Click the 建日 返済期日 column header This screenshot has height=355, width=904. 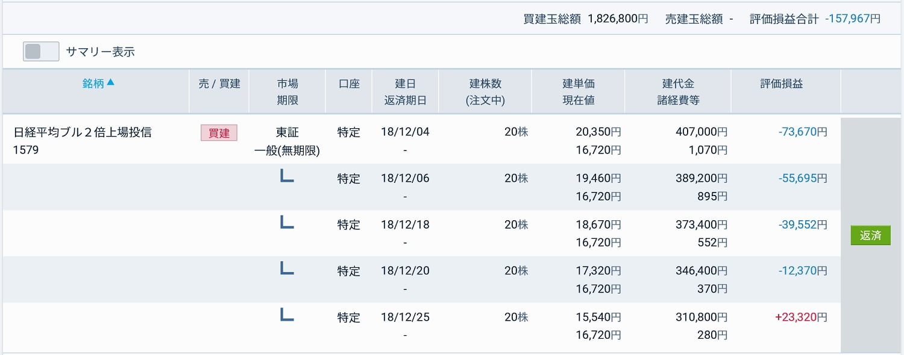(405, 91)
